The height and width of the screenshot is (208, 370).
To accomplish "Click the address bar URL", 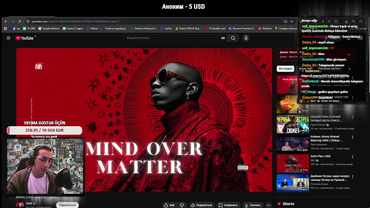I will pyautogui.click(x=76, y=21).
